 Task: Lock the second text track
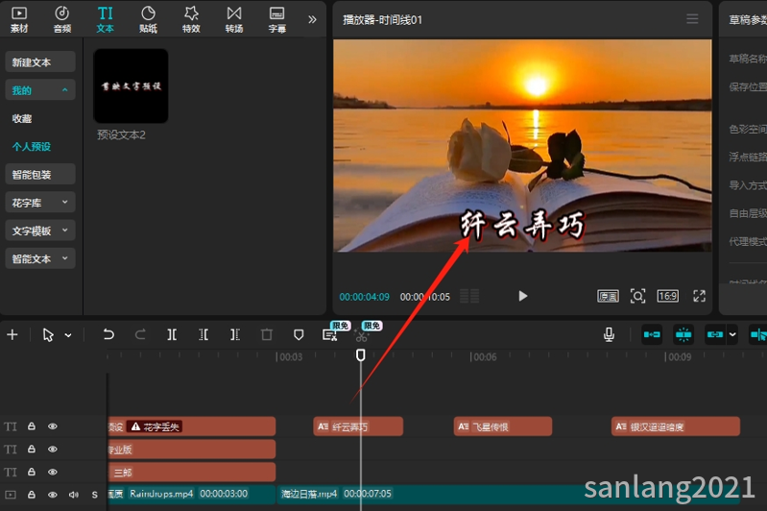pyautogui.click(x=32, y=449)
